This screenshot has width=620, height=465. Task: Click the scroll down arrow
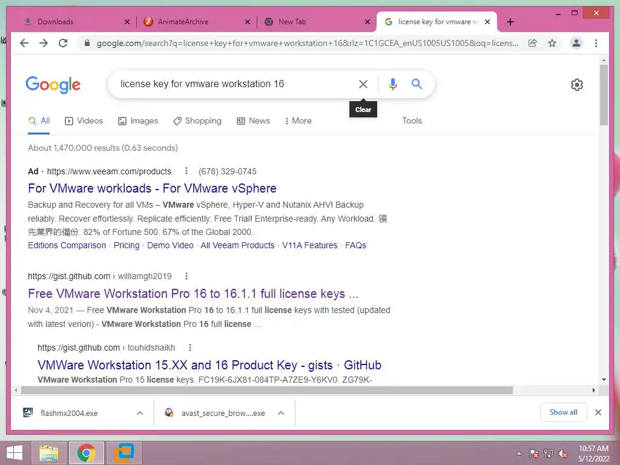604,380
